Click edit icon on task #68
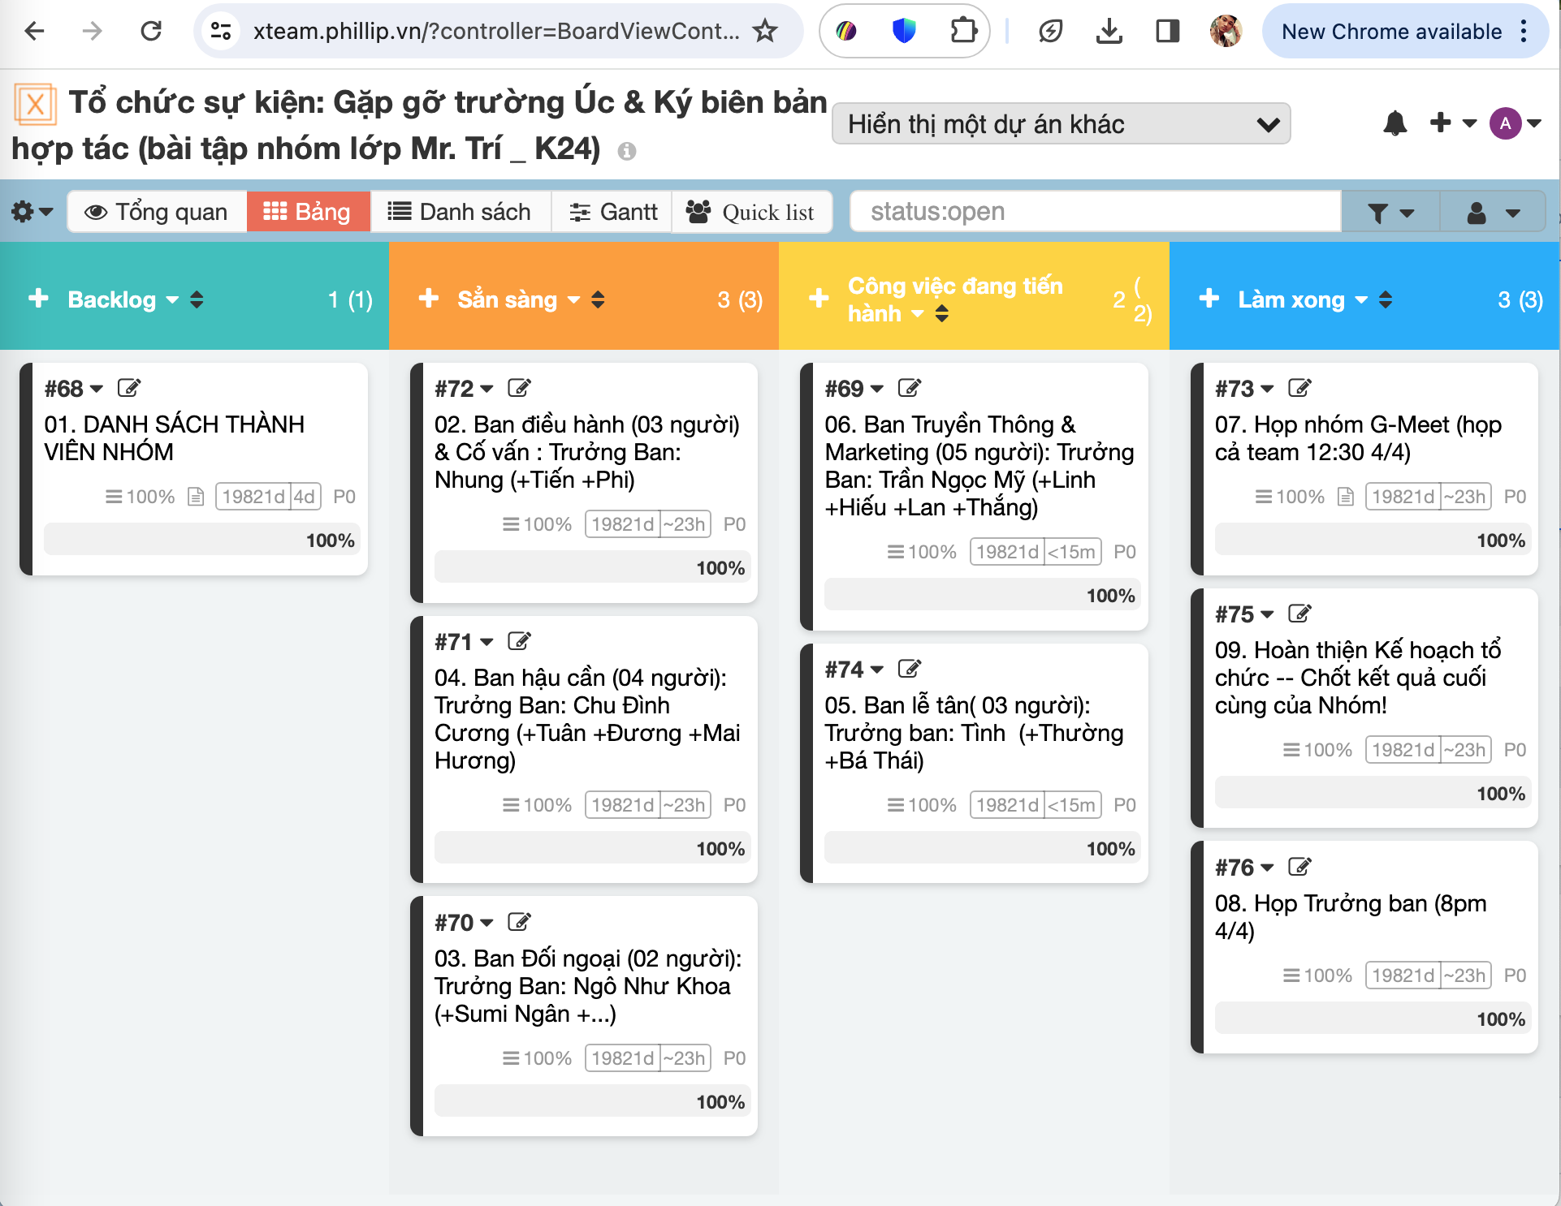 129,388
